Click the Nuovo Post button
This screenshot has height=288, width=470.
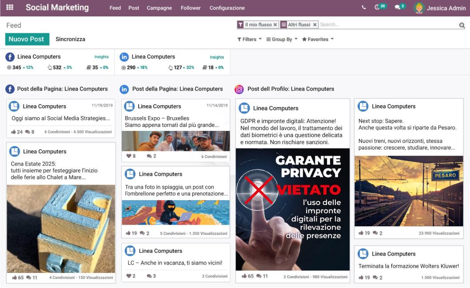tap(27, 39)
